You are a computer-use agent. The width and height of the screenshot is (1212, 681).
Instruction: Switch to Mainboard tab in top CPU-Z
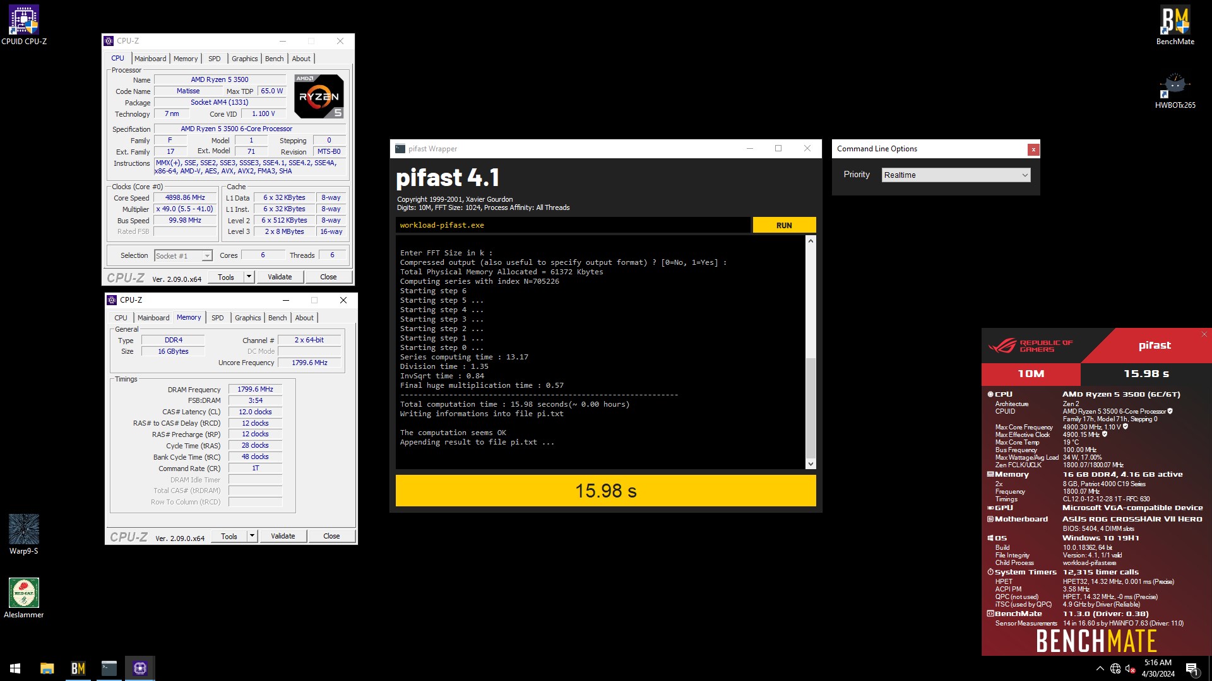coord(150,59)
